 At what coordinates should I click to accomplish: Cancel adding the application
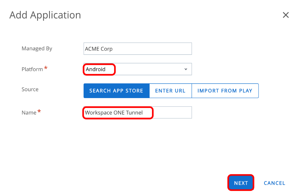tap(274, 183)
